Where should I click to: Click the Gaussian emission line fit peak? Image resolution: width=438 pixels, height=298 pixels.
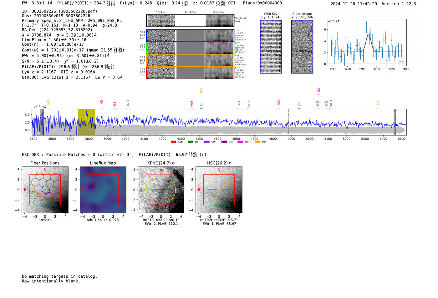369,35
